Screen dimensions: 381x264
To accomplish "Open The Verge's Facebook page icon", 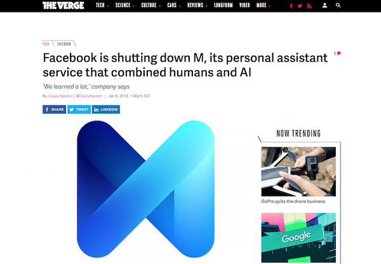I will click(291, 6).
